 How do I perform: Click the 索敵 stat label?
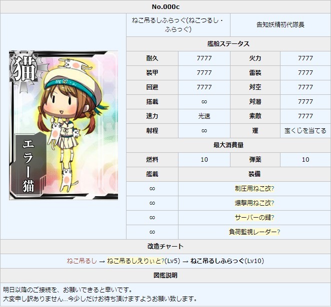[255, 116]
